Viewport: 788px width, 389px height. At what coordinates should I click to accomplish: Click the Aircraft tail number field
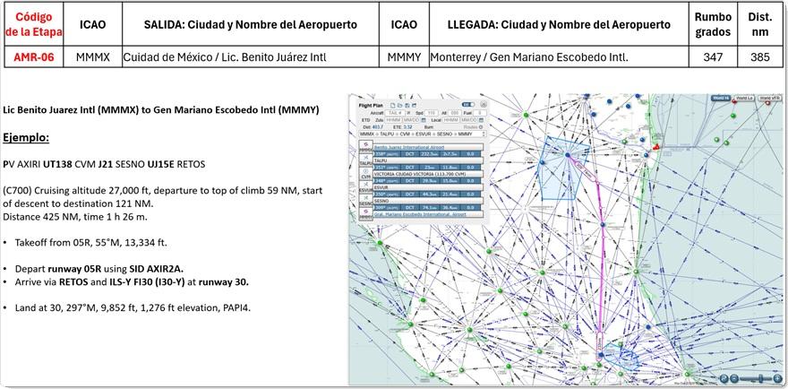coord(395,113)
